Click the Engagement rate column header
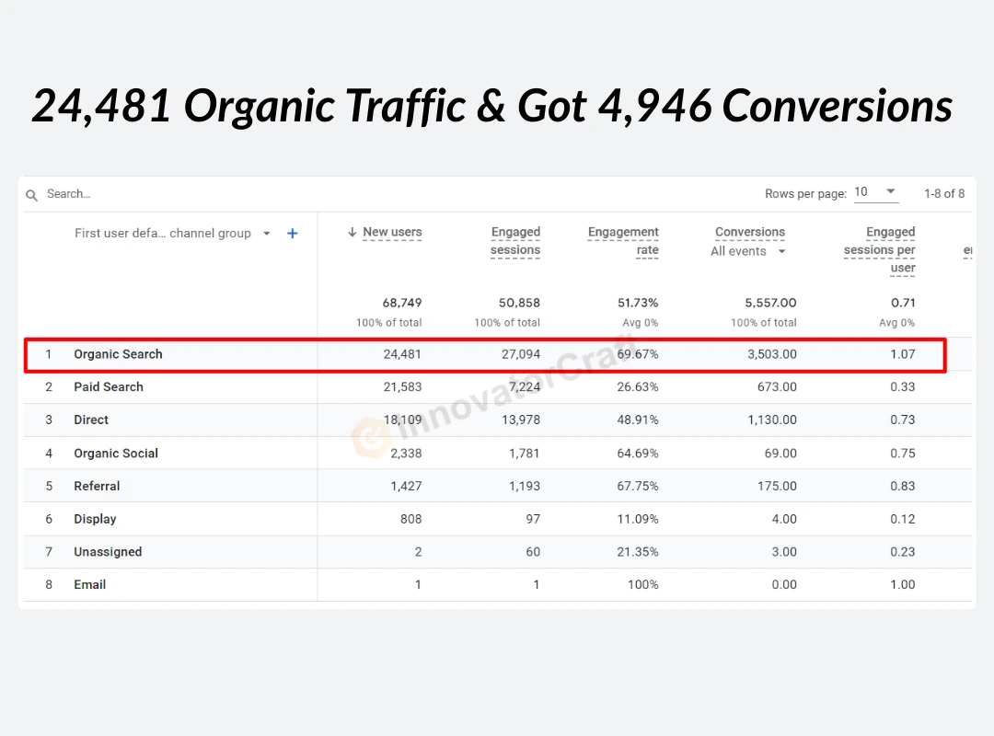Screen dimensions: 994x736 (623, 241)
